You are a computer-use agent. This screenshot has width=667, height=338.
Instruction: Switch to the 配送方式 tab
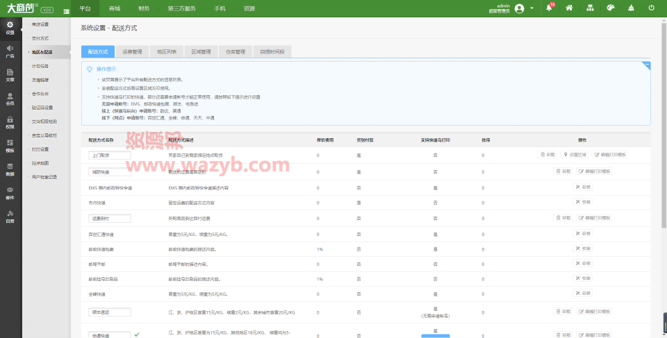pyautogui.click(x=98, y=51)
